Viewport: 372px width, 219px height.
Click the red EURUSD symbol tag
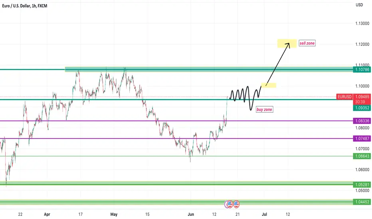pos(344,97)
